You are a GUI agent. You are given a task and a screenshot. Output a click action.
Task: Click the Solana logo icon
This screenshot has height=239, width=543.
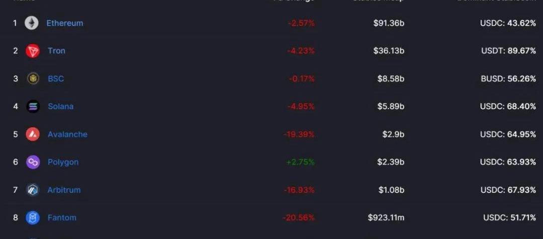(x=33, y=106)
